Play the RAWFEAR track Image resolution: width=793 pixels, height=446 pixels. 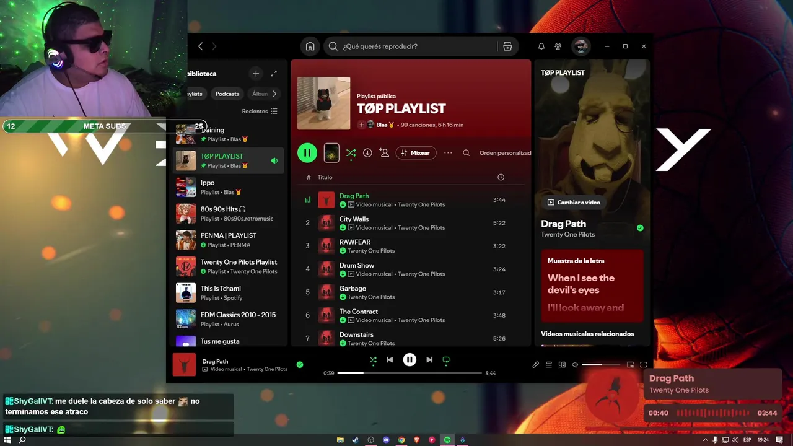point(411,246)
